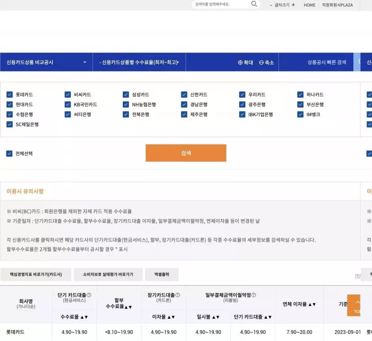Sort 연체 이자율 column arrows
The height and width of the screenshot is (341, 372).
(312, 304)
